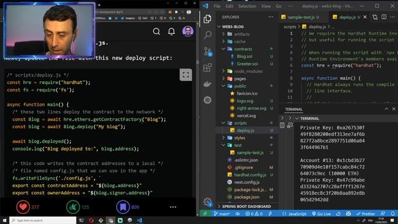Switch to VS Code from the taskbar

point(139,220)
